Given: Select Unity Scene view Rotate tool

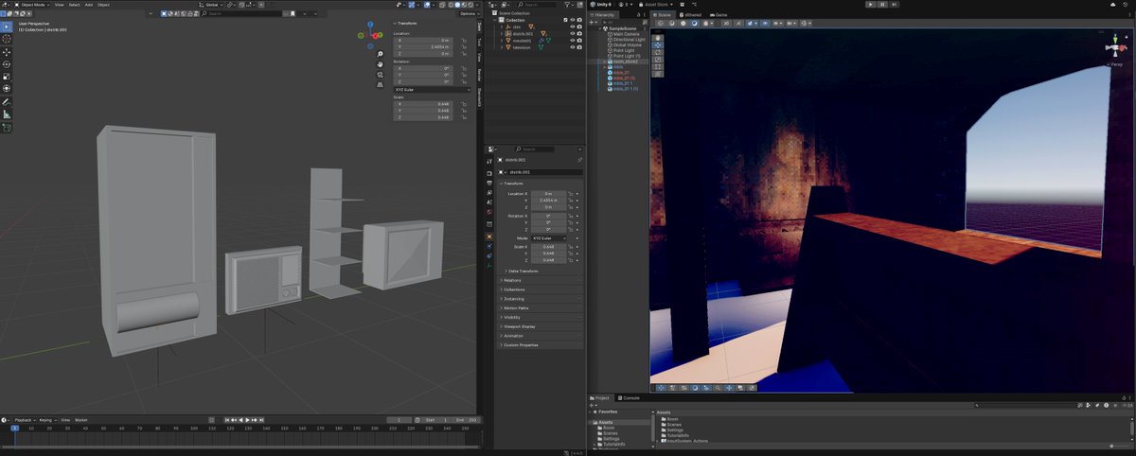Looking at the screenshot, I should (658, 52).
